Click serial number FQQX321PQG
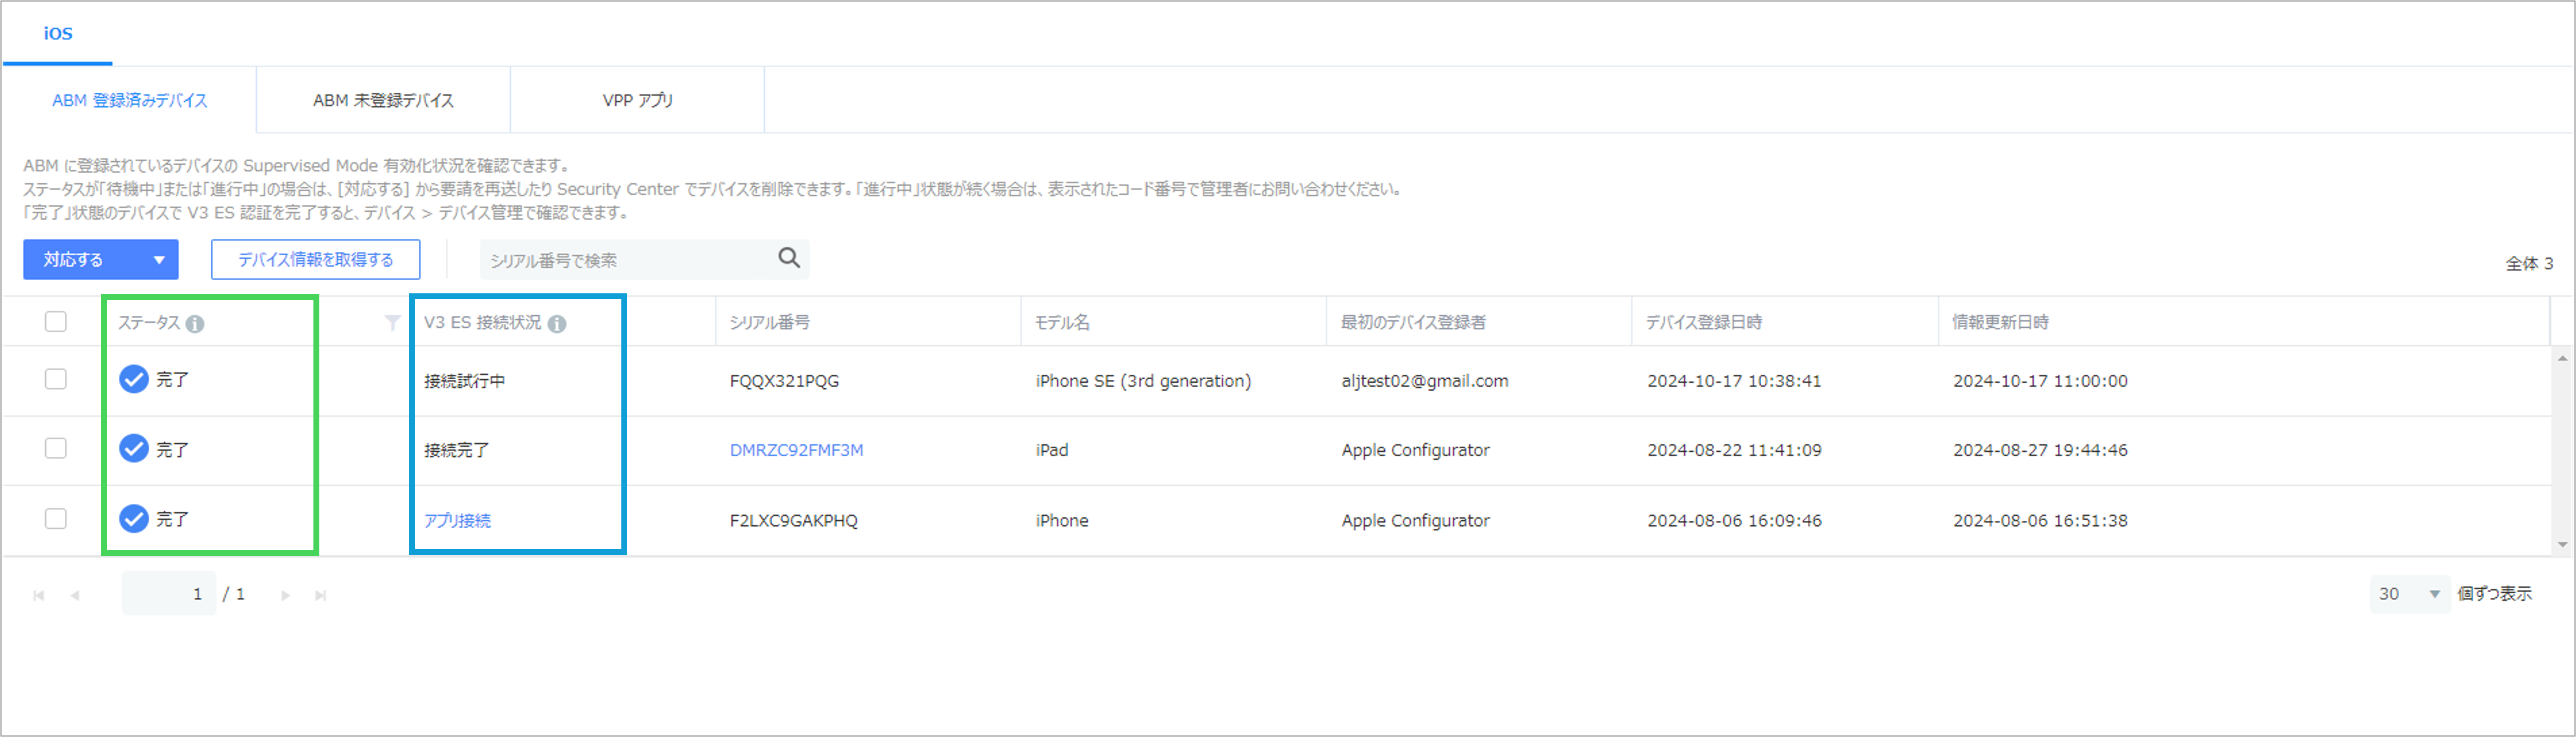2576x737 pixels. (784, 381)
